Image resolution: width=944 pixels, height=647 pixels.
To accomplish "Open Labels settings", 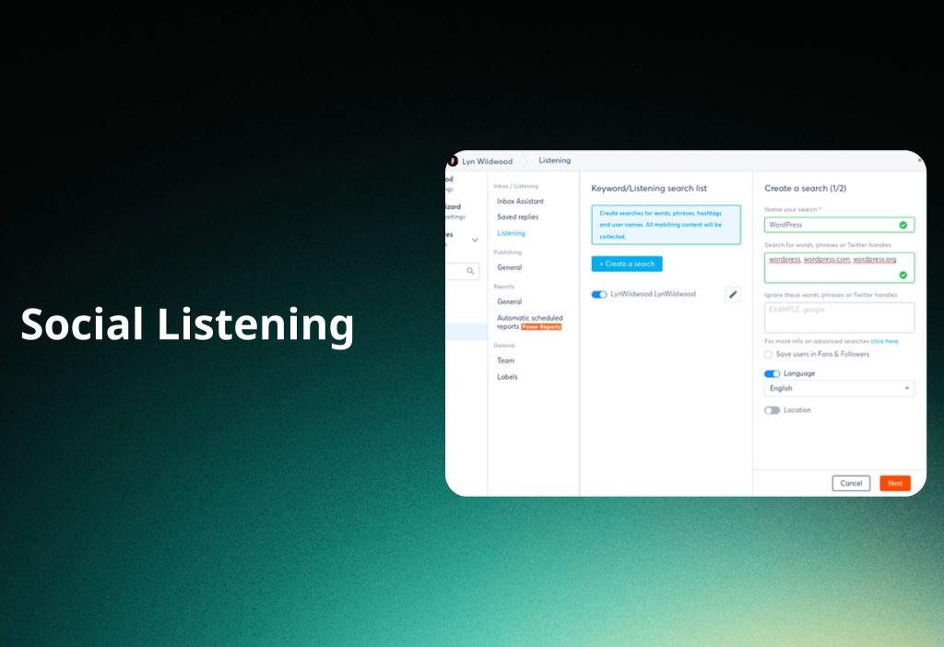I will [507, 377].
